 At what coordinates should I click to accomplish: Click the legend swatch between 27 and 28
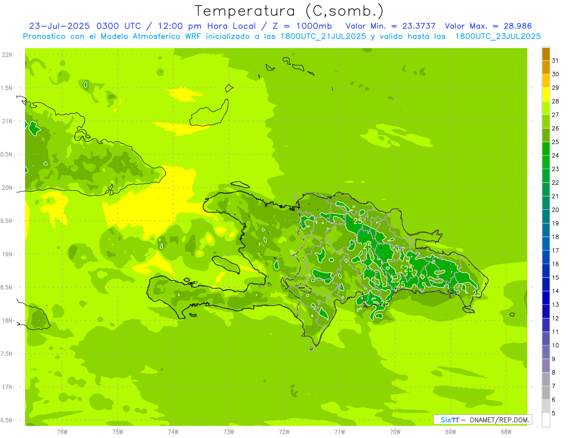[x=546, y=108]
